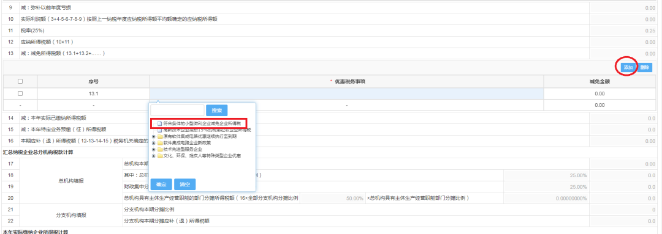Click the 总机构具有主体生产经营职能的部门分摊所得税额 label
662x234 pixels.
coord(211,198)
